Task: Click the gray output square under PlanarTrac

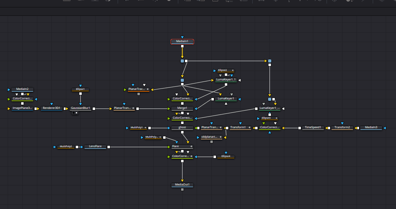Action: [x=139, y=94]
